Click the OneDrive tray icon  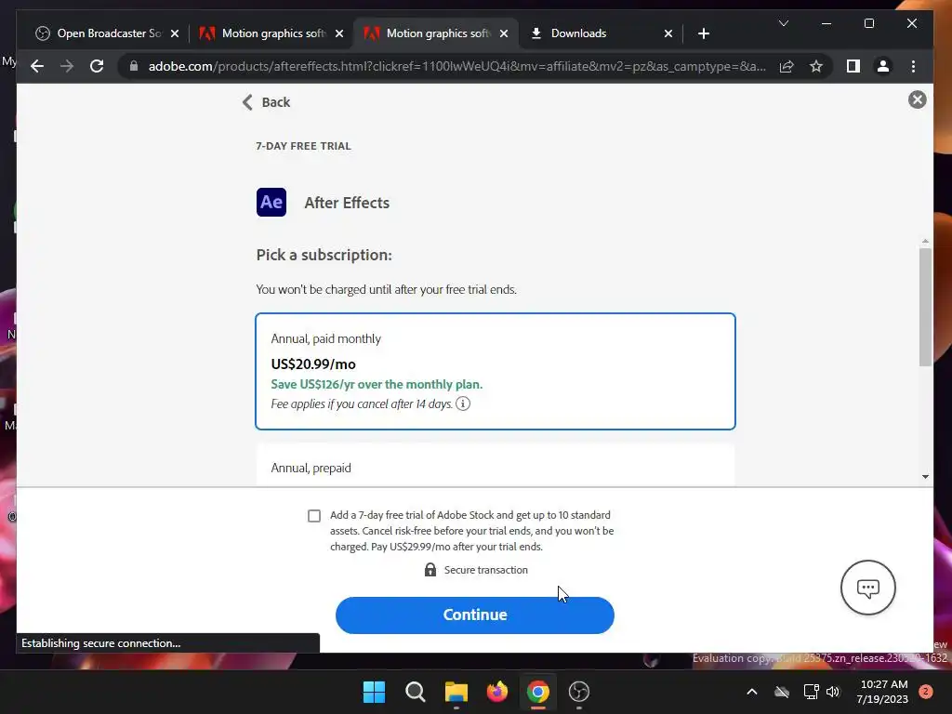click(781, 692)
